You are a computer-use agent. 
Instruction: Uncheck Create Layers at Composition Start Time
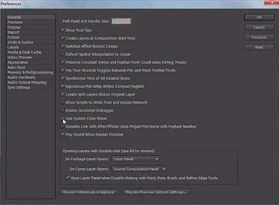click(x=62, y=38)
